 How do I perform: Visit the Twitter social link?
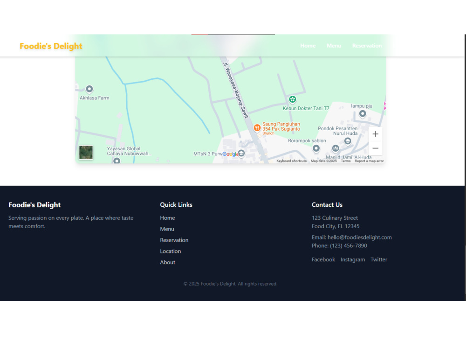point(378,259)
